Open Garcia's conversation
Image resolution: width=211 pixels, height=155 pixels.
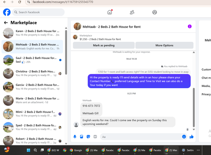pos(32,87)
